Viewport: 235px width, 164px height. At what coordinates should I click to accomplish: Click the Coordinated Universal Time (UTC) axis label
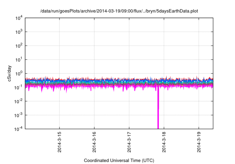(119, 160)
